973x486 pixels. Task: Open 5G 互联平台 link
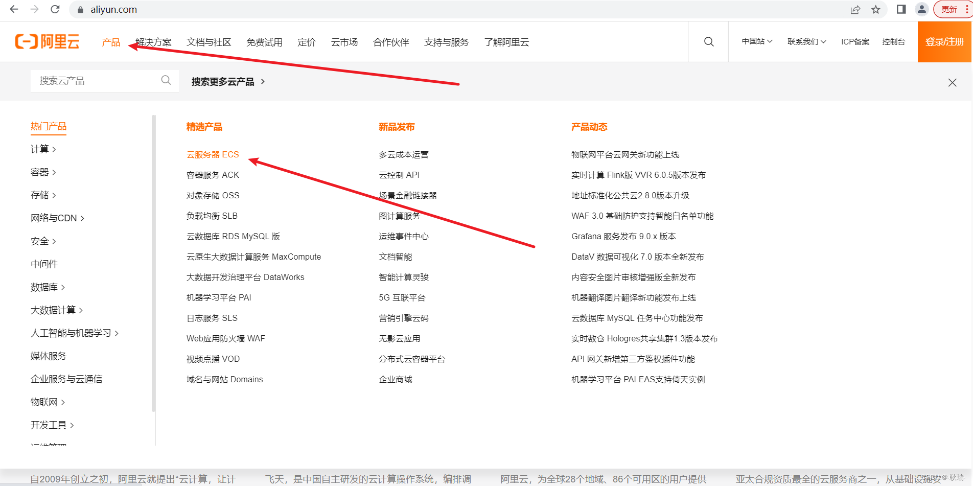(402, 297)
